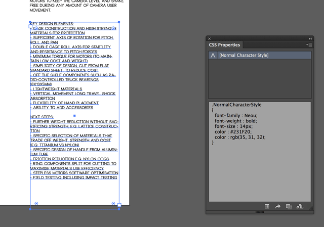Click the bottom-right corner widget circle

tap(113, 203)
